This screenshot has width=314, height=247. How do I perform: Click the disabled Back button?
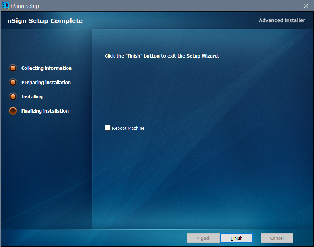coord(203,238)
